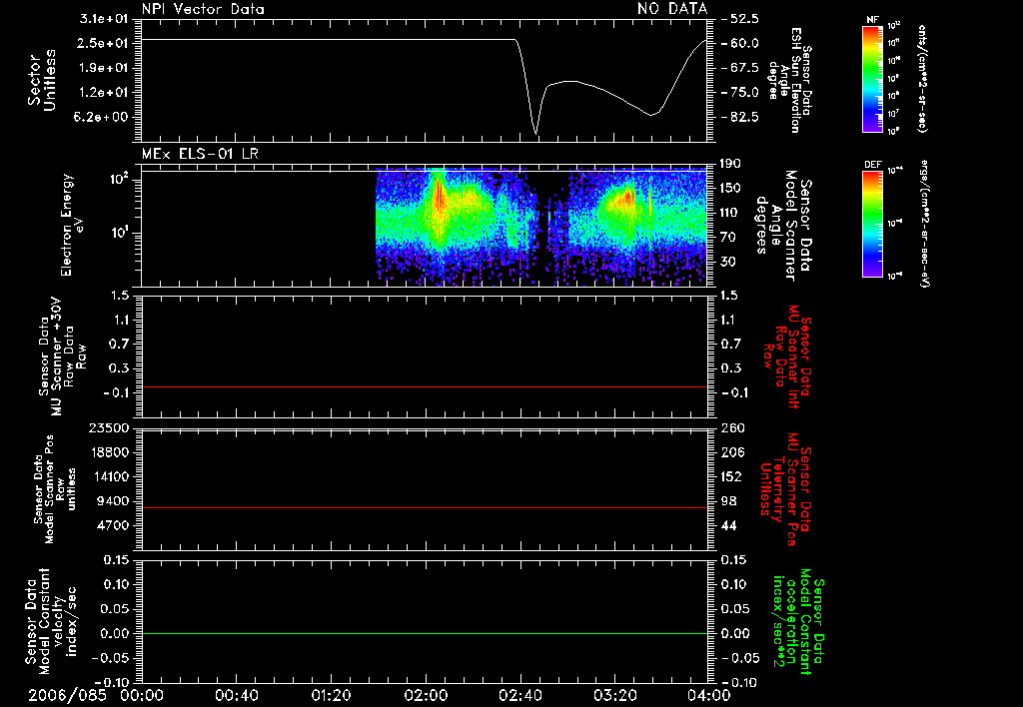1023x707 pixels.
Task: Select the "ESH Sun Elevation Angle" axis label
Action: pos(789,80)
